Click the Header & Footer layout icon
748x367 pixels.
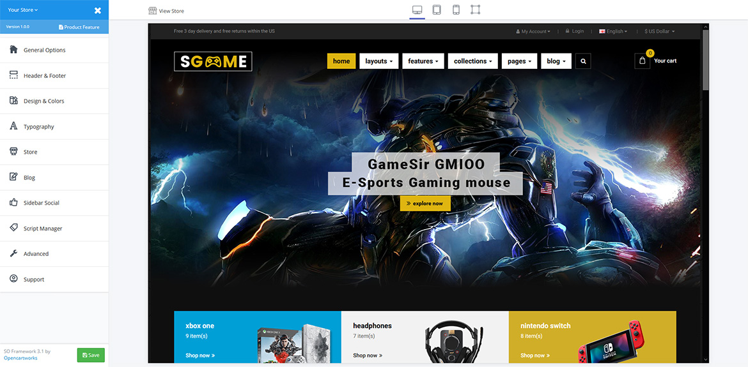(x=14, y=75)
